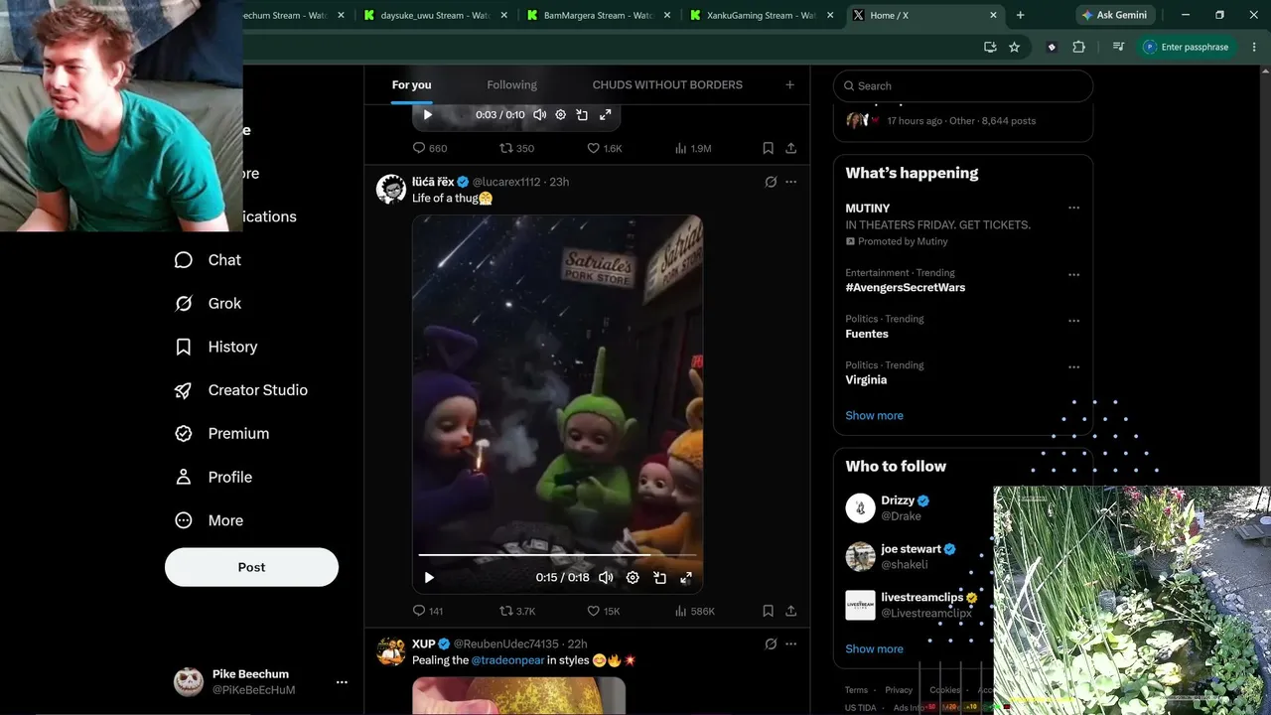View analytics showing 586K views
1271x715 pixels.
pos(695,611)
